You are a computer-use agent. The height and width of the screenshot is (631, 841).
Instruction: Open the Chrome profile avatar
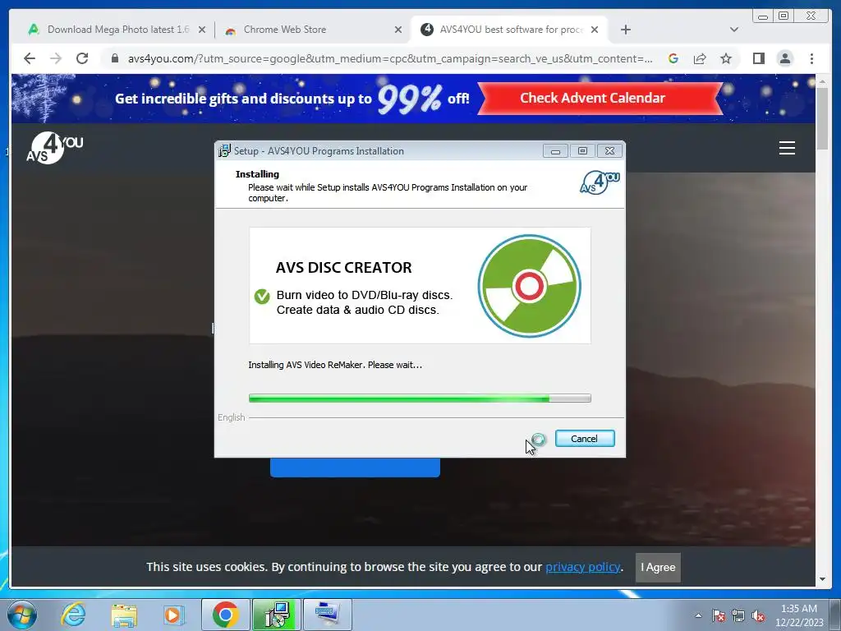point(784,58)
